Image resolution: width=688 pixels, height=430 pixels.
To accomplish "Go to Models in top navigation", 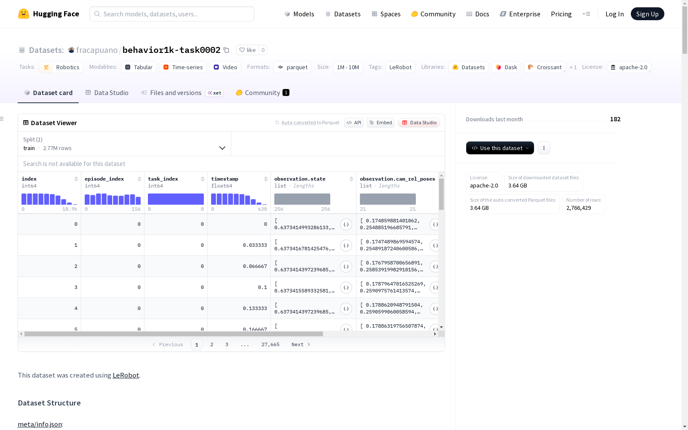I will pos(299,14).
